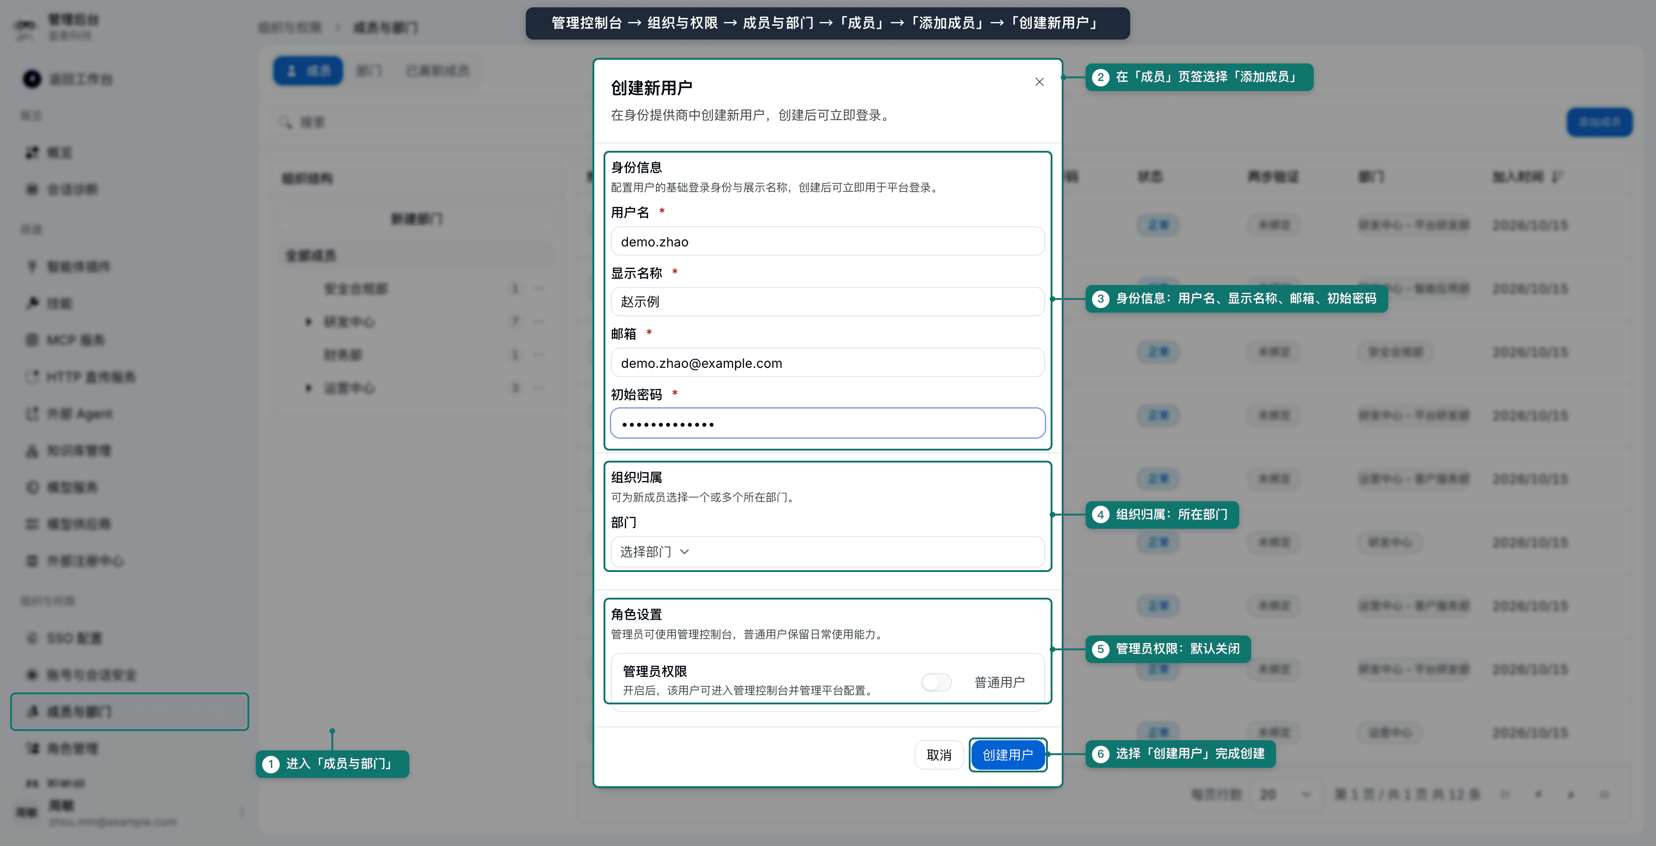Click the 用户名 field containing demo.zhao
The width and height of the screenshot is (1656, 846).
[x=828, y=241]
